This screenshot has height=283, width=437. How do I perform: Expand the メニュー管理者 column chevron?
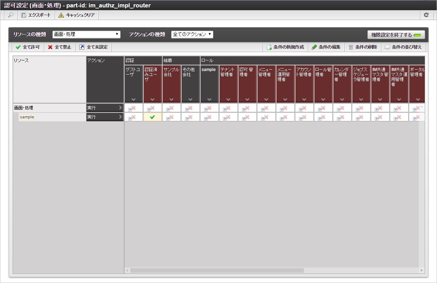click(x=266, y=99)
